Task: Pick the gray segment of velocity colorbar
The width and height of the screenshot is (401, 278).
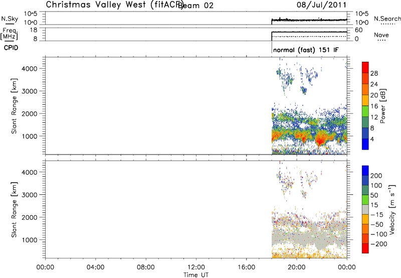Action: point(365,210)
